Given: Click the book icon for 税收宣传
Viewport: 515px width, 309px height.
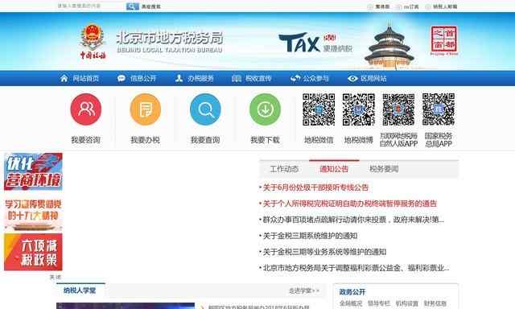Looking at the screenshot, I should tap(237, 79).
